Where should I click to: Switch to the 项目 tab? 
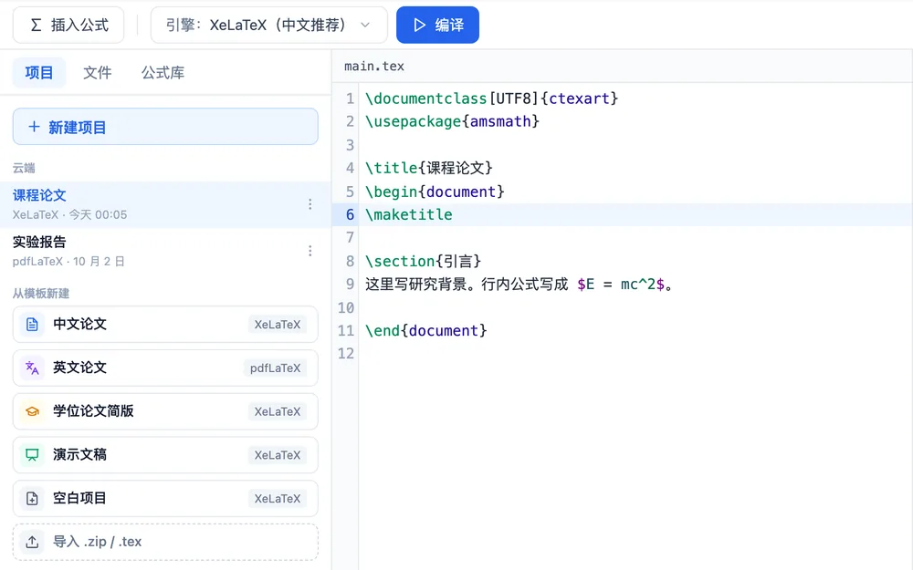(39, 73)
